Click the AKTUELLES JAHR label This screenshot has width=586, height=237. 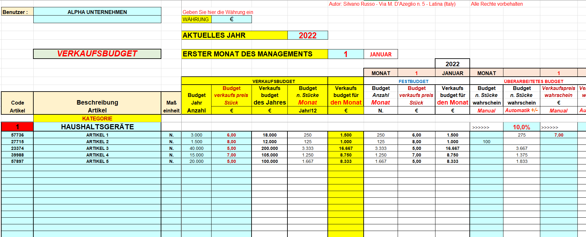pos(234,35)
